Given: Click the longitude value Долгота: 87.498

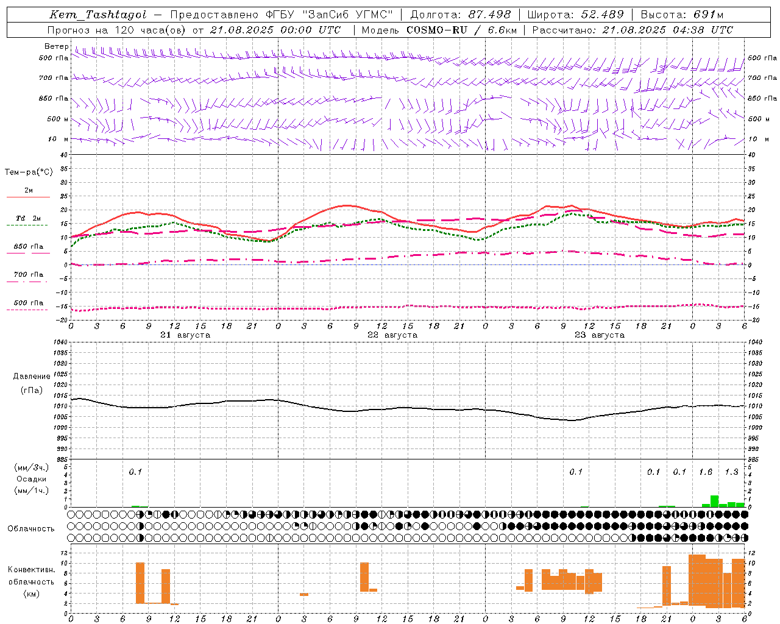Looking at the screenshot, I should click(x=461, y=15).
